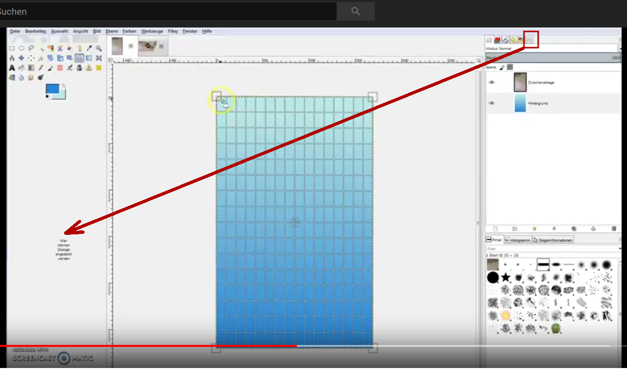
Task: Duplicate the current layer
Action: [x=574, y=228]
